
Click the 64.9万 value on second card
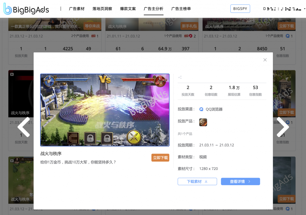point(165,49)
